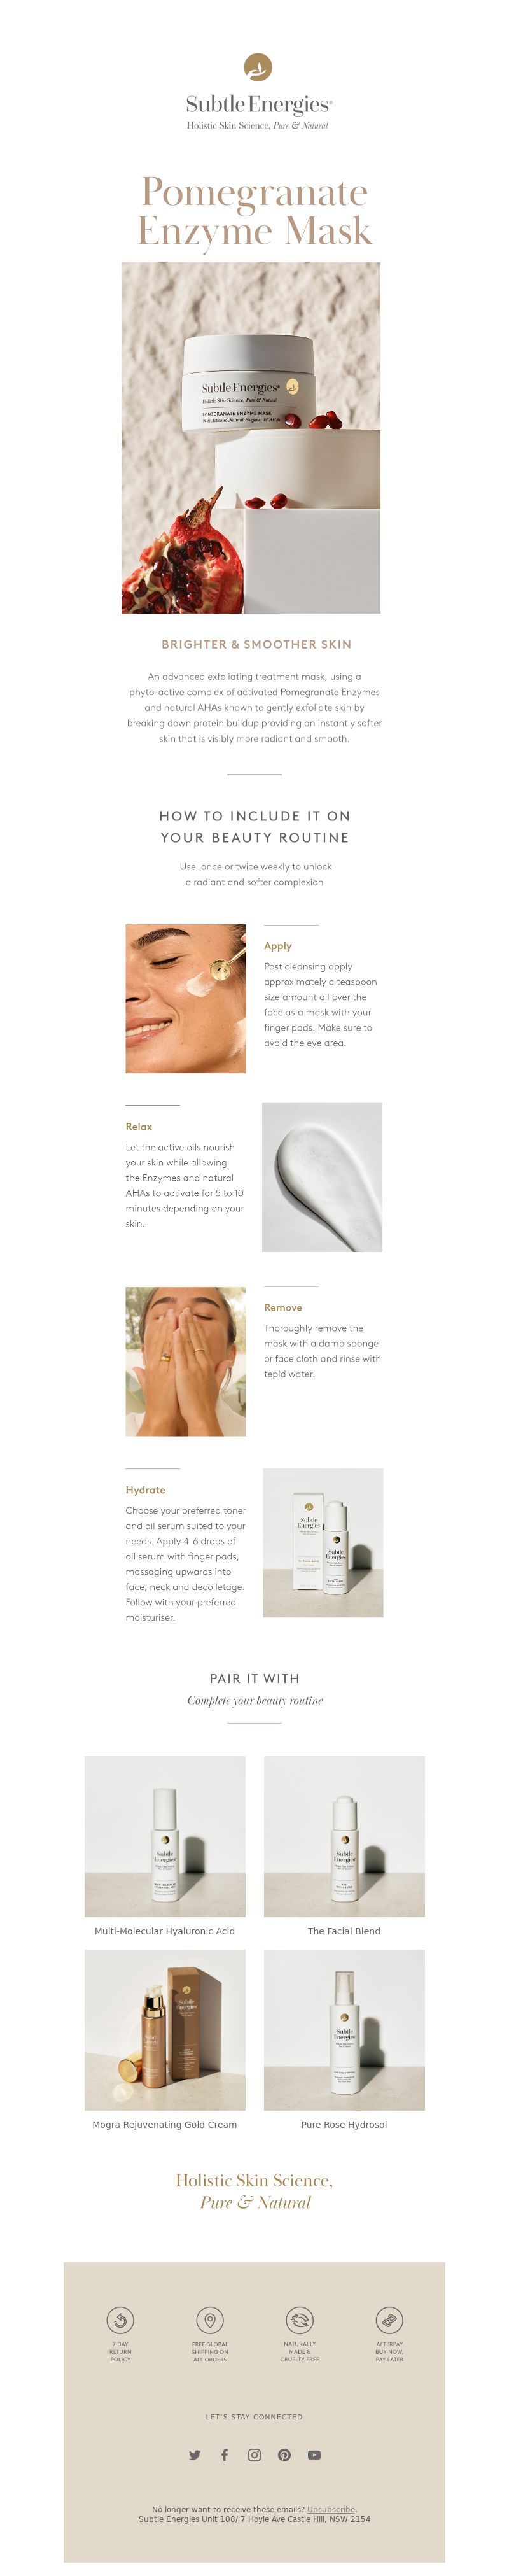Click the Free Global Shipping icon
Viewport: 509px width, 2576px height.
pos(210,2320)
